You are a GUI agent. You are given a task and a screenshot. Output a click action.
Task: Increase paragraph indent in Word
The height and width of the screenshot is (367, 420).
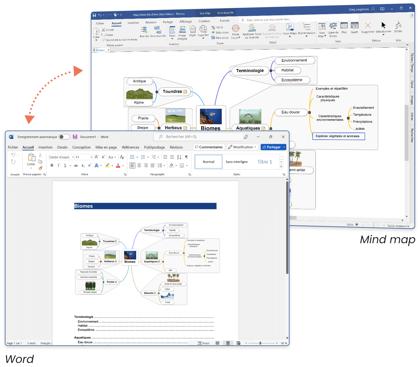(x=172, y=157)
